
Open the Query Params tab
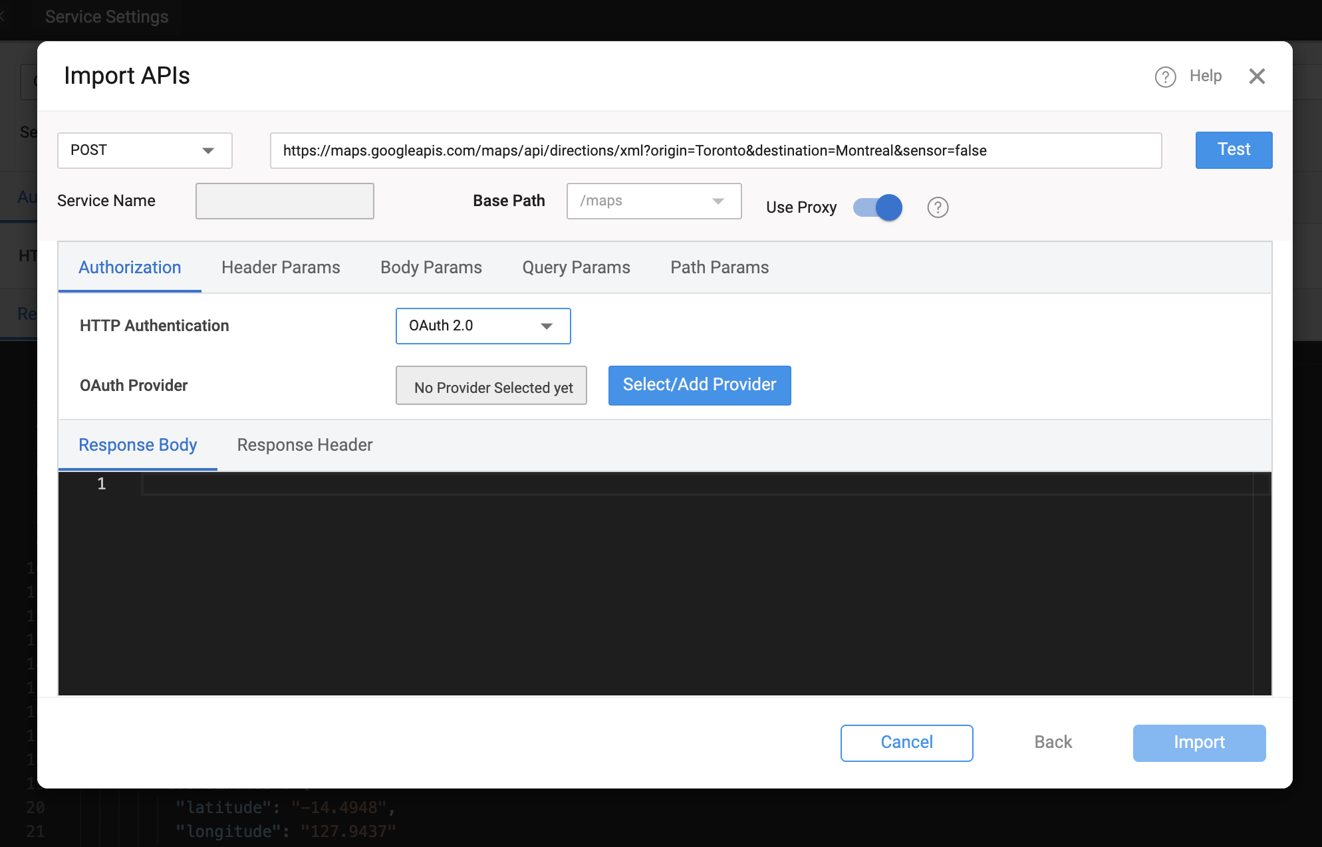(576, 267)
